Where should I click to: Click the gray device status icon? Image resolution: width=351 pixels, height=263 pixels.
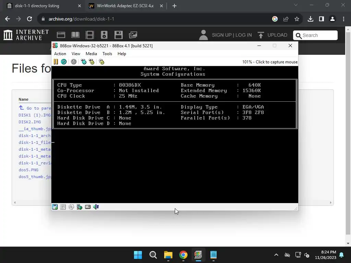tap(88, 207)
